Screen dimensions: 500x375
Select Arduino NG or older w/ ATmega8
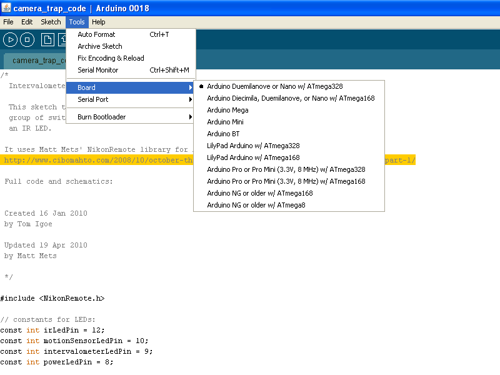point(289,205)
